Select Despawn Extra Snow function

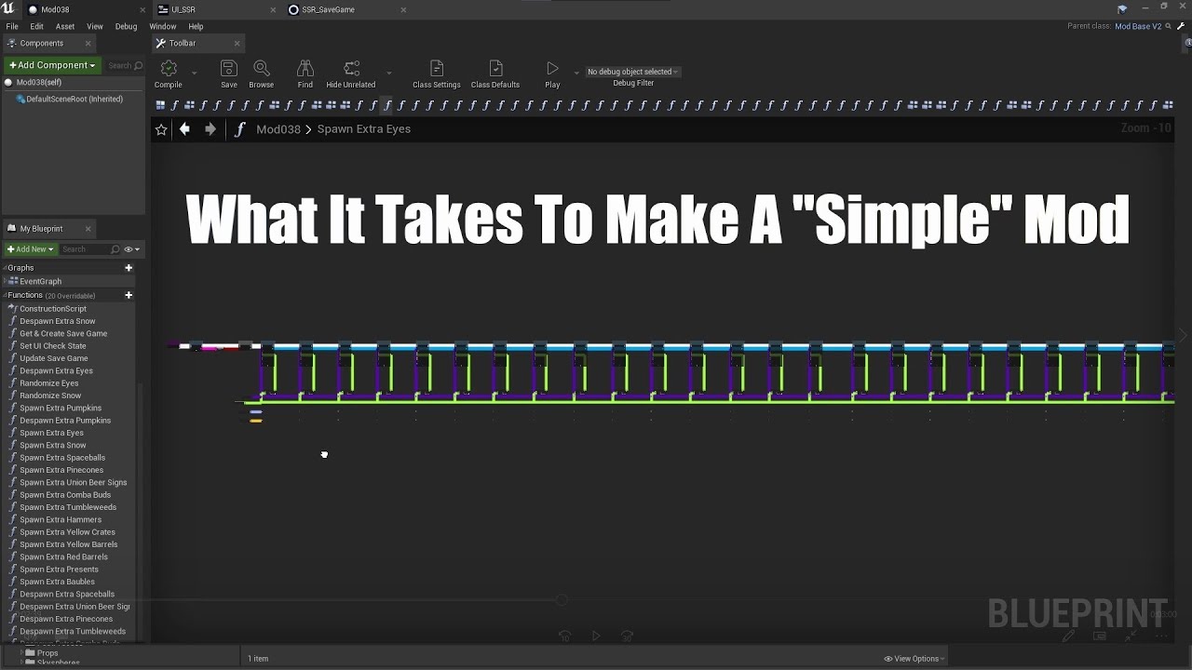pyautogui.click(x=58, y=321)
